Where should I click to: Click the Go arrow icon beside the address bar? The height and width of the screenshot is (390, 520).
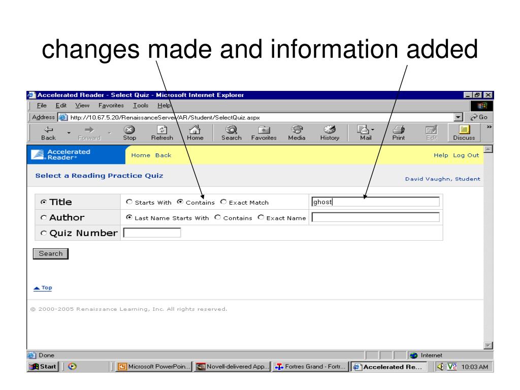coord(474,117)
